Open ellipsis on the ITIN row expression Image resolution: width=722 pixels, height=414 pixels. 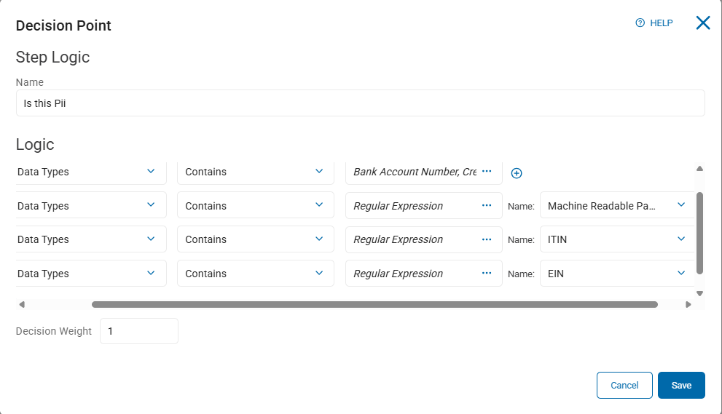pos(487,239)
